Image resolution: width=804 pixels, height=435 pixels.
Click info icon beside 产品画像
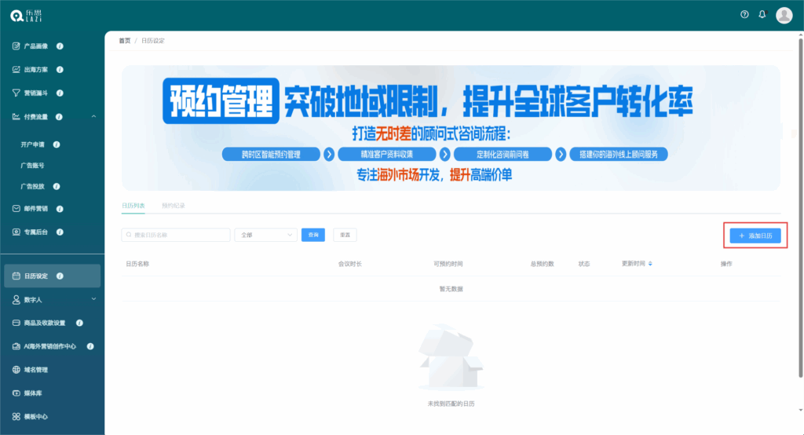point(60,46)
